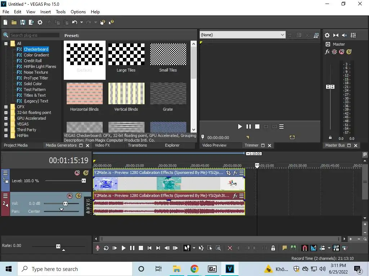Select Titles & Text generator
Image resolution: width=369 pixels, height=276 pixels.
35,95
